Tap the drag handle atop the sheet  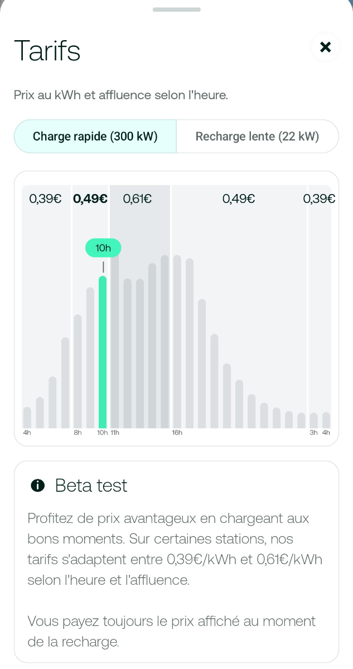pos(176,9)
